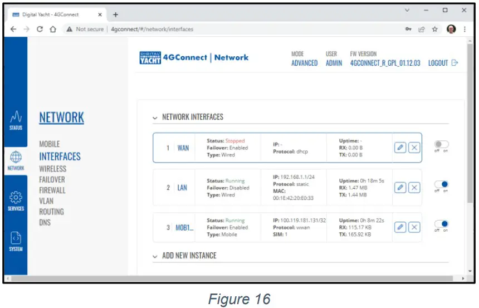
Task: Open a new browser tab
Action: (115, 14)
